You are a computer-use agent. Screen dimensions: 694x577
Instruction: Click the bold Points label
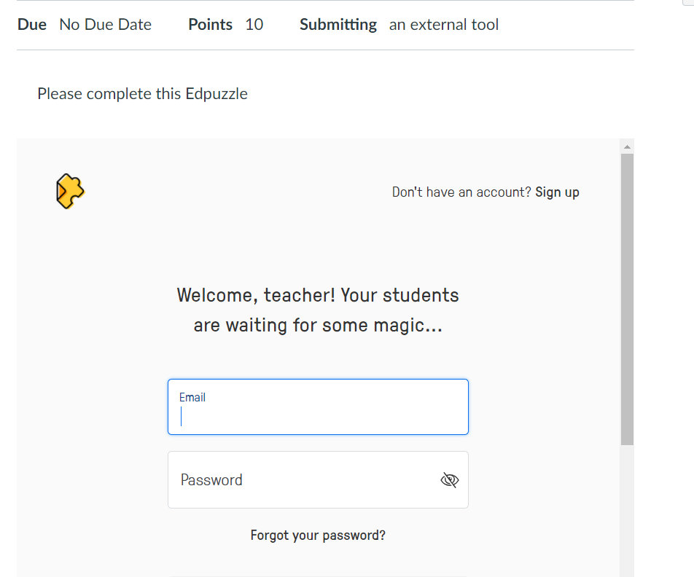210,25
